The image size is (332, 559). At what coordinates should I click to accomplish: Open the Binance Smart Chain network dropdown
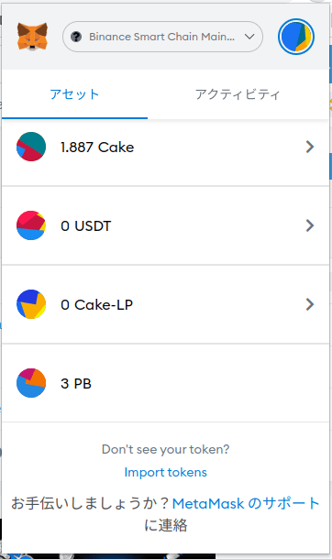162,37
